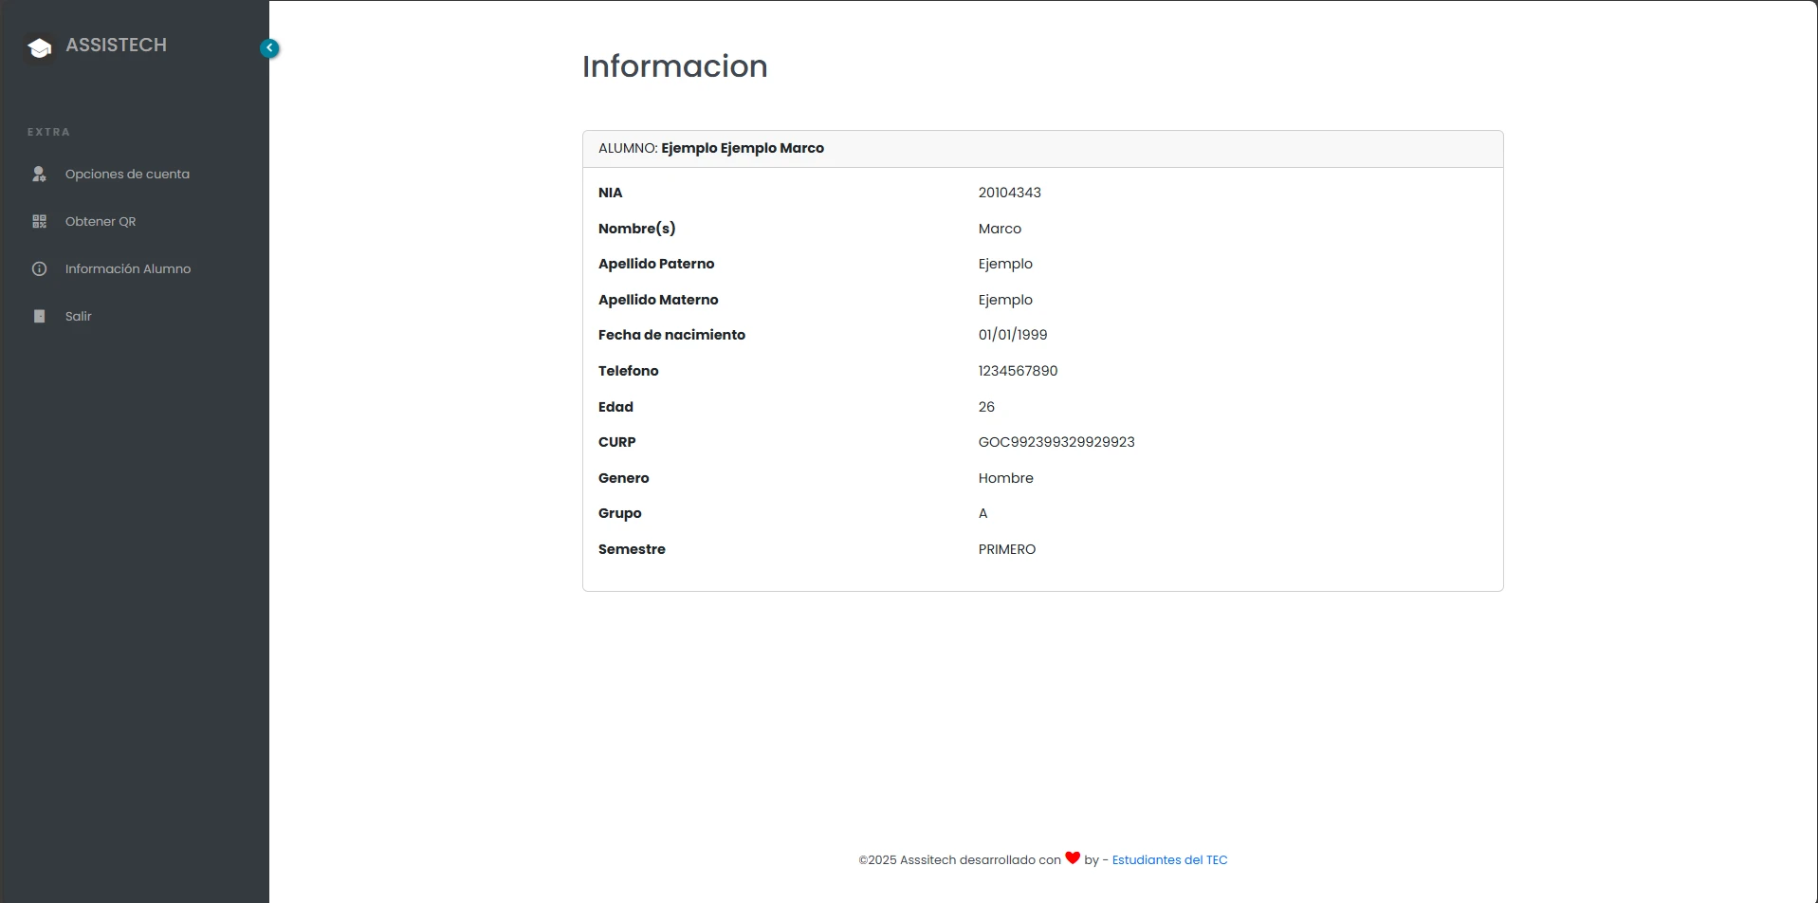Click the Edad value 26
Image resolution: width=1818 pixels, height=903 pixels.
coord(986,407)
